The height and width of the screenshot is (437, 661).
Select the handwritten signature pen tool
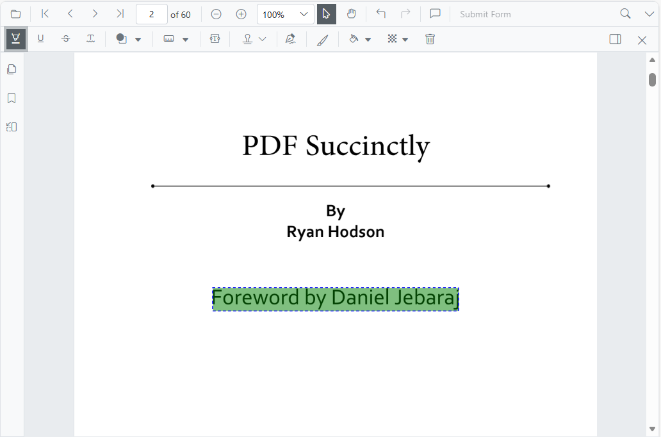[291, 39]
